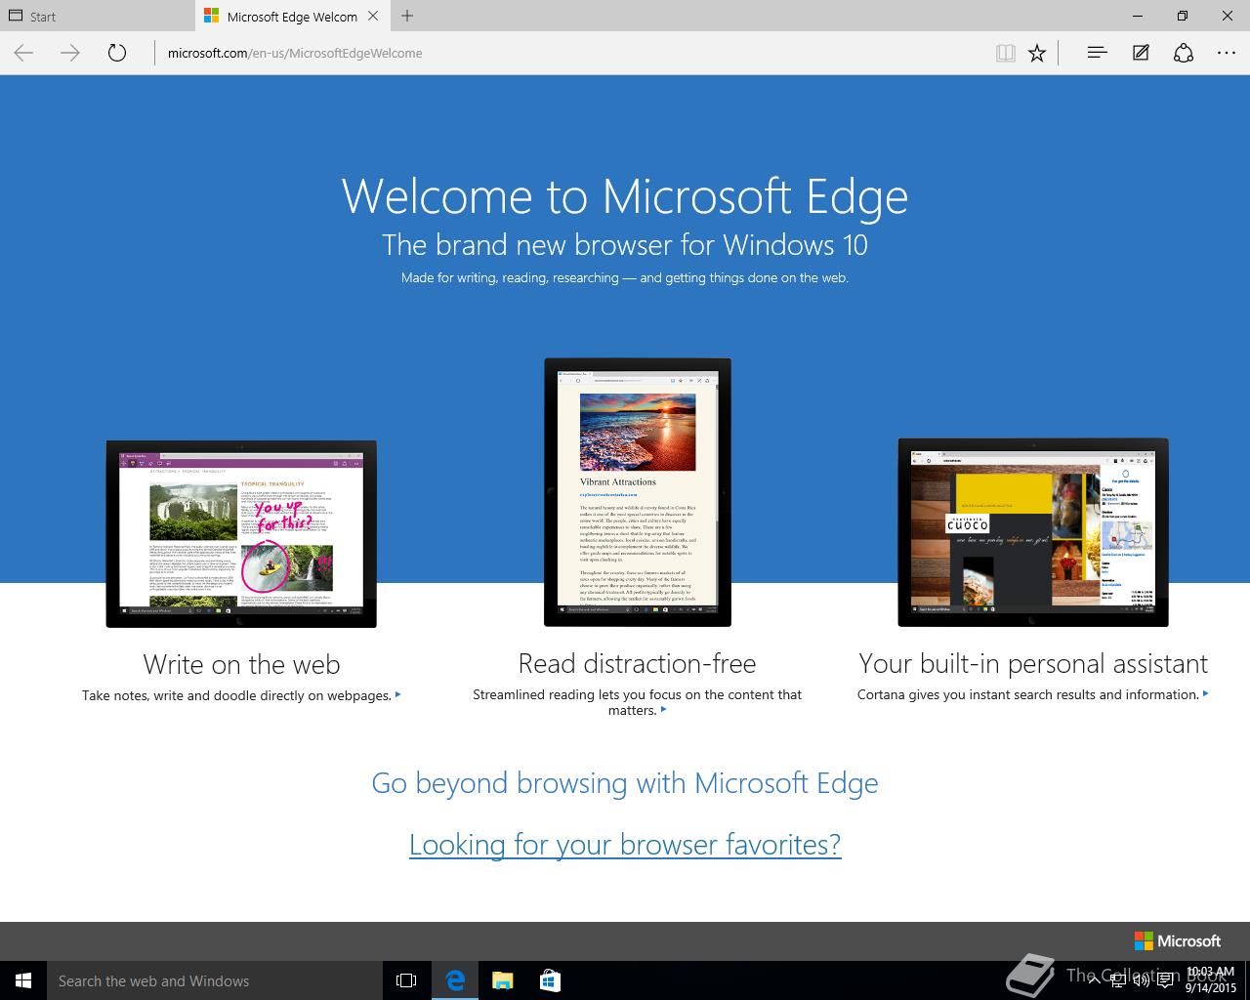Minimize the Edge browser window
1250x1000 pixels.
coord(1138,16)
